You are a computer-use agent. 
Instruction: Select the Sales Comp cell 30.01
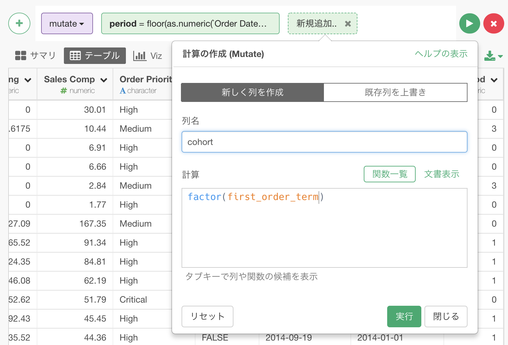pos(75,110)
